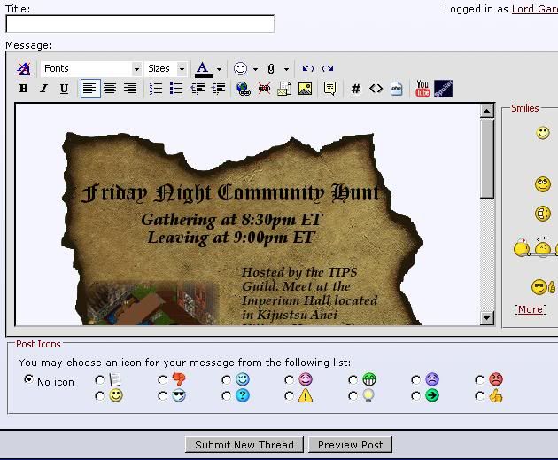This screenshot has height=460, width=558.
Task: Insert an unordered bullet list
Action: (x=176, y=89)
